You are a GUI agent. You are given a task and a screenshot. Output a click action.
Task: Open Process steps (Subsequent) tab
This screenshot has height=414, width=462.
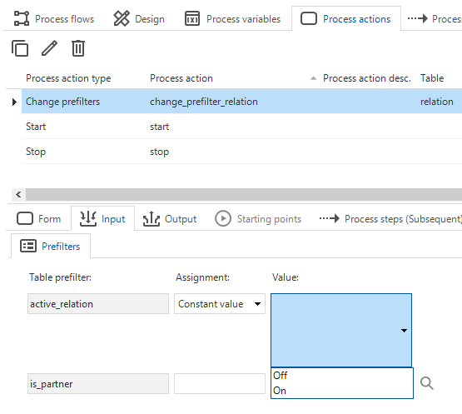[x=390, y=219]
